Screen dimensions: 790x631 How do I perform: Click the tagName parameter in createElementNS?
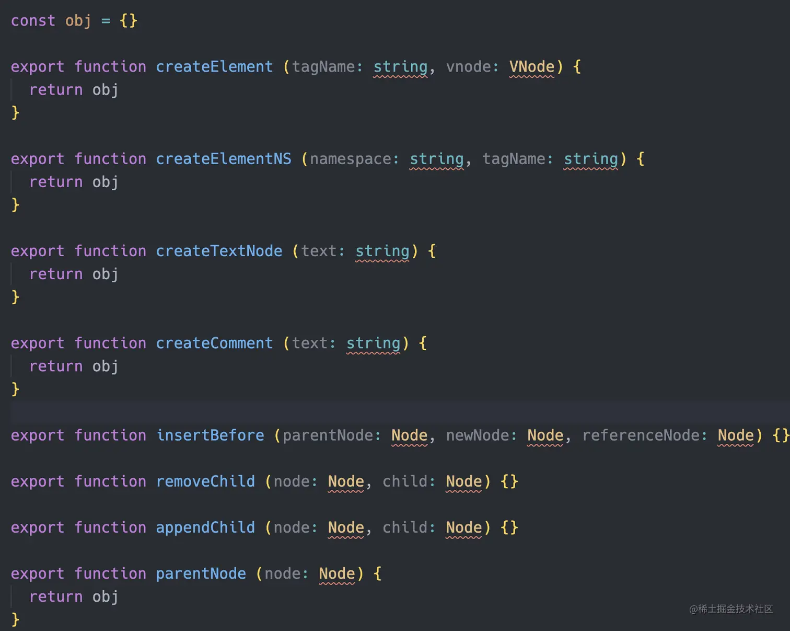click(514, 158)
